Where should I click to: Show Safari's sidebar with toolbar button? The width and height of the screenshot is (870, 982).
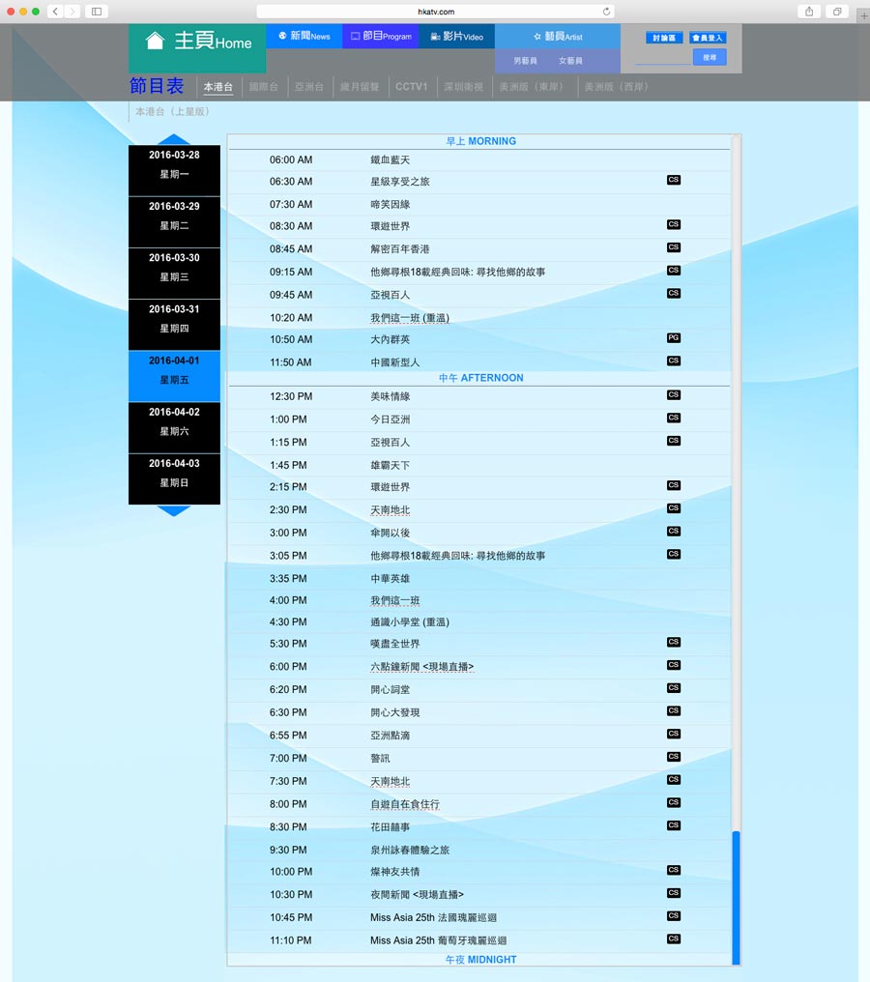pos(97,12)
